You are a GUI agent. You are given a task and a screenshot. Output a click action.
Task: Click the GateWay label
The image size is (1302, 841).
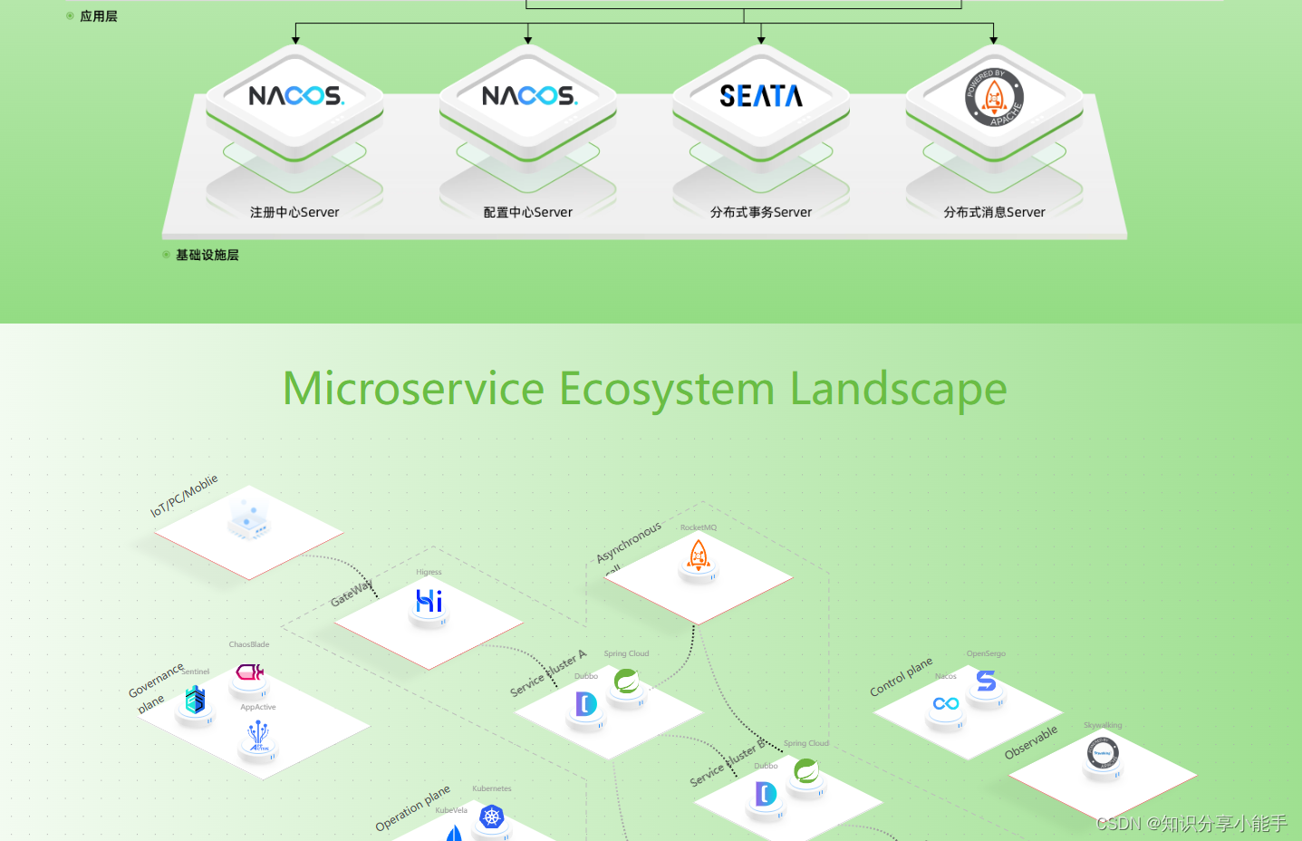tap(352, 594)
